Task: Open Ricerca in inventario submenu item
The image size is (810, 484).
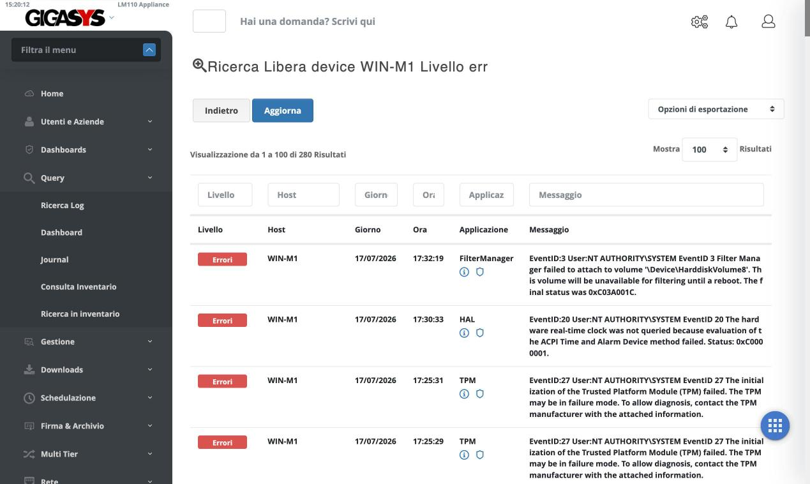Action: click(x=80, y=314)
